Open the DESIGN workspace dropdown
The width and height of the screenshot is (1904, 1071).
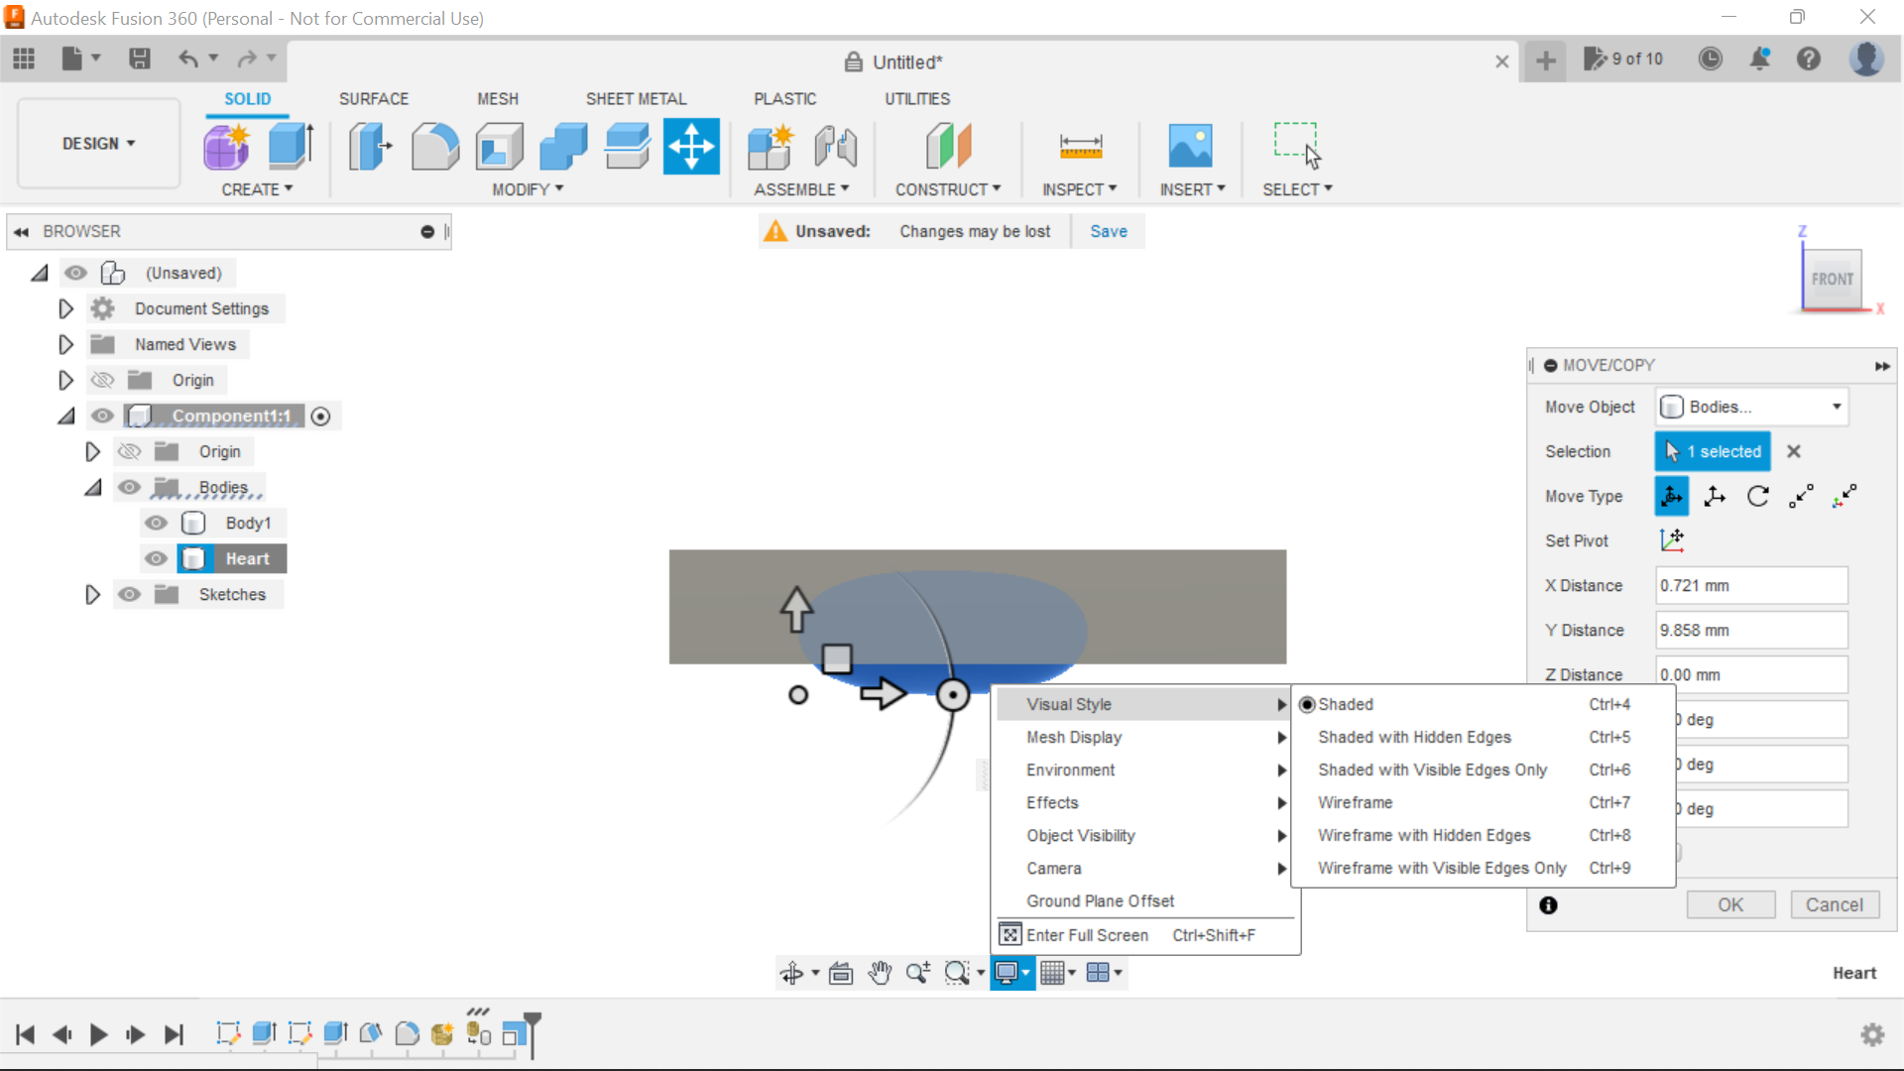pos(97,143)
